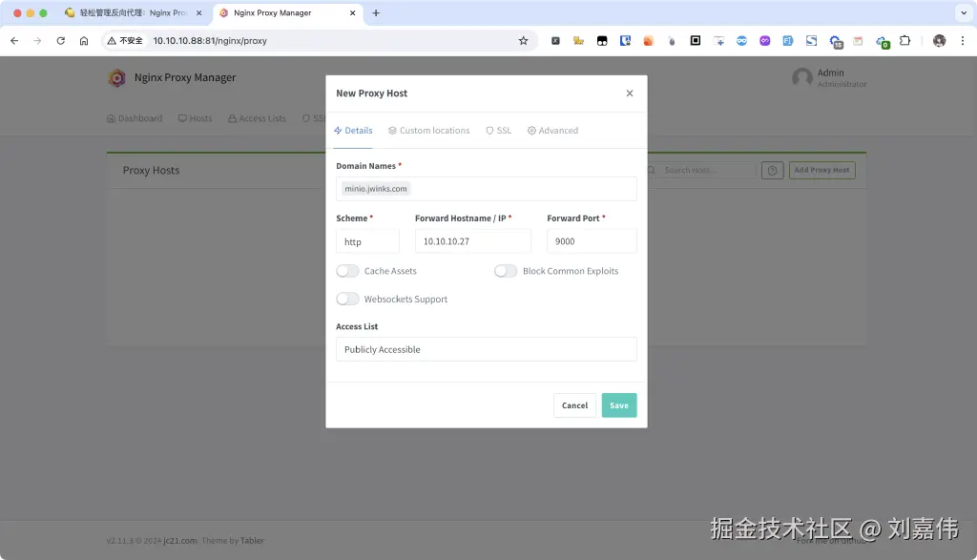Screen dimensions: 977x560
Task: Open the jc21.com footer link
Action: click(x=180, y=541)
